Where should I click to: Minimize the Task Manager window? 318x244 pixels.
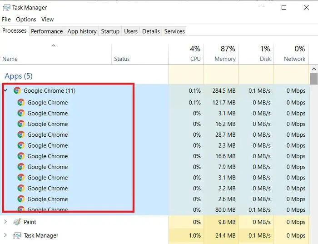point(262,7)
